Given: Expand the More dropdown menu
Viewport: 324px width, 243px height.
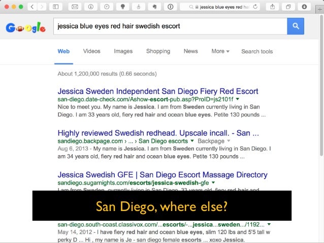Looking at the screenshot, I should [x=220, y=51].
